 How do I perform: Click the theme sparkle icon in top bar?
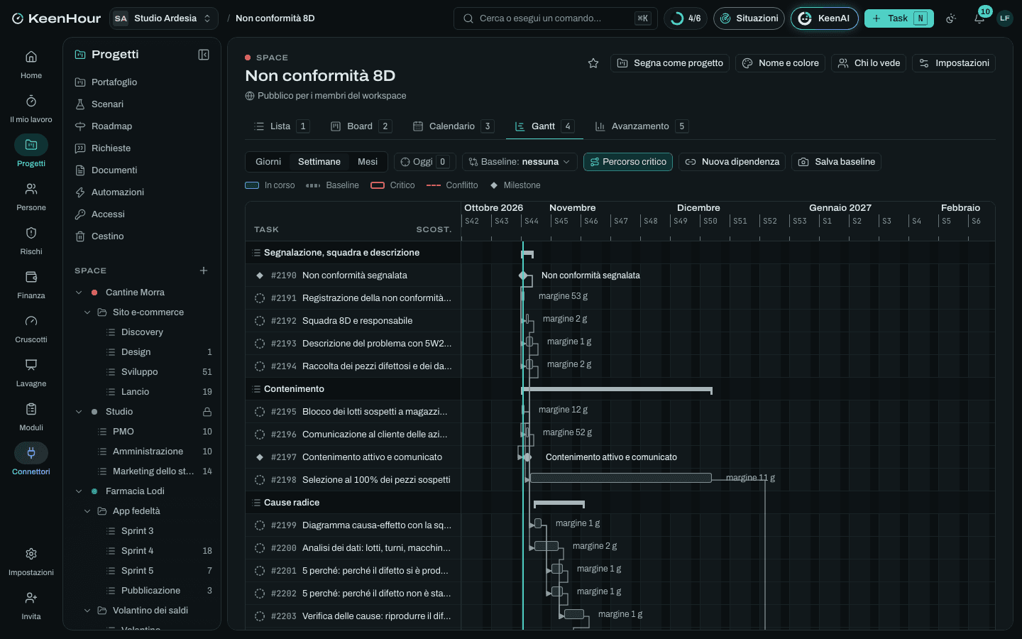951,18
